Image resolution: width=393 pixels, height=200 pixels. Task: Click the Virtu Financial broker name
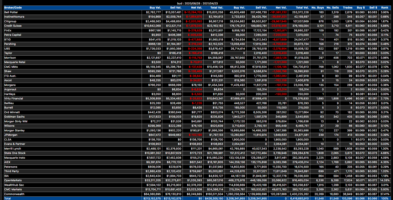pyautogui.click(x=14, y=99)
